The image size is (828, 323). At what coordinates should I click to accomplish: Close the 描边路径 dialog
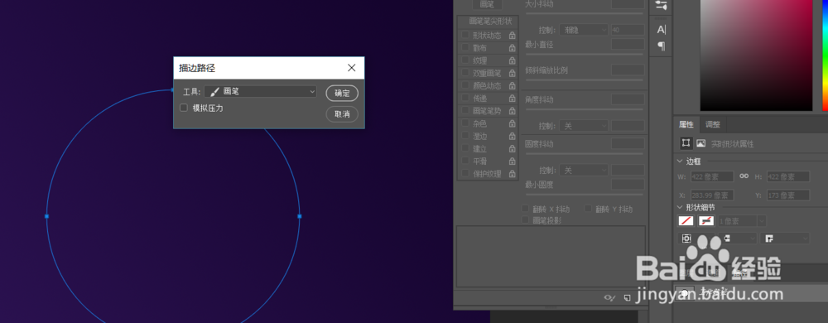tap(352, 68)
